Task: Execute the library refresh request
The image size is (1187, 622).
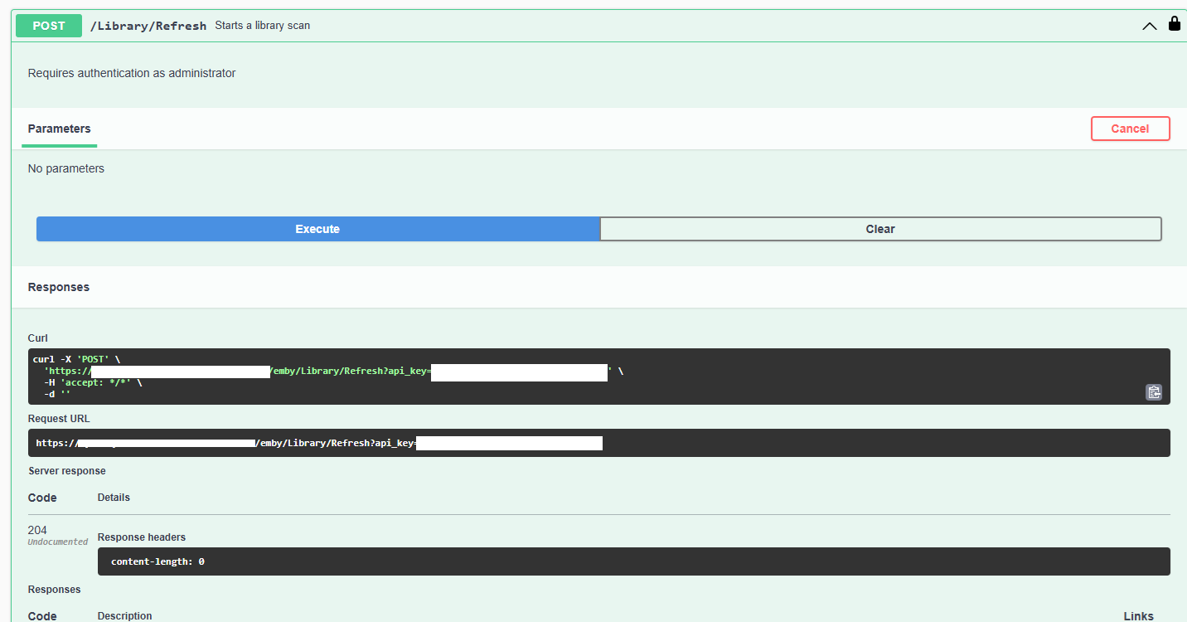Action: click(x=317, y=229)
